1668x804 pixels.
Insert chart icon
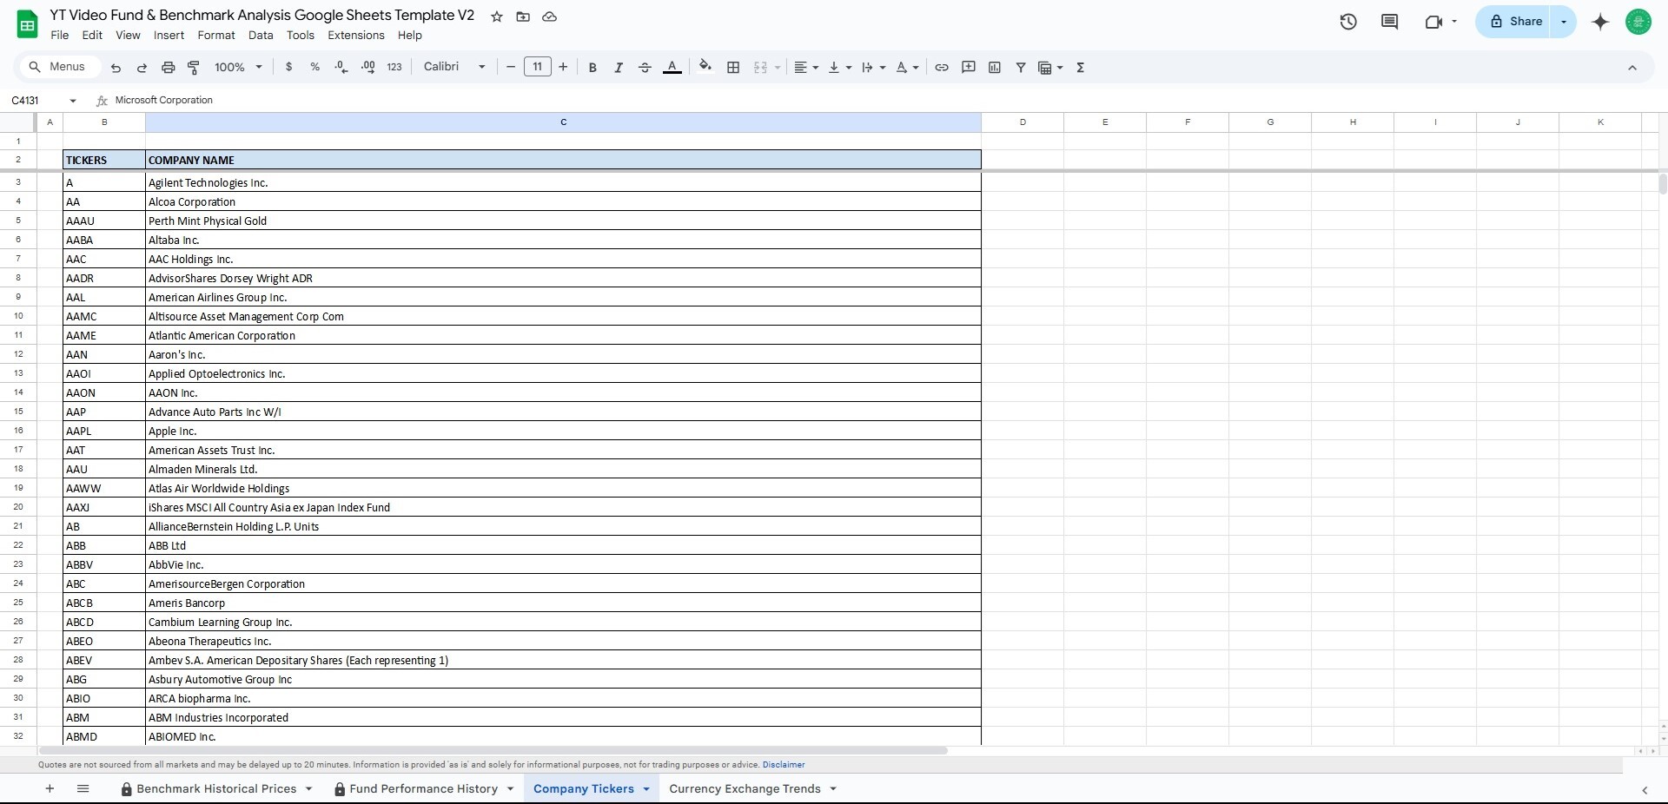point(995,68)
